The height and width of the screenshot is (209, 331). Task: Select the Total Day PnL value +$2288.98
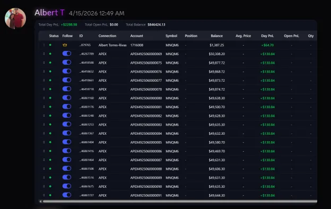pyautogui.click(x=69, y=25)
